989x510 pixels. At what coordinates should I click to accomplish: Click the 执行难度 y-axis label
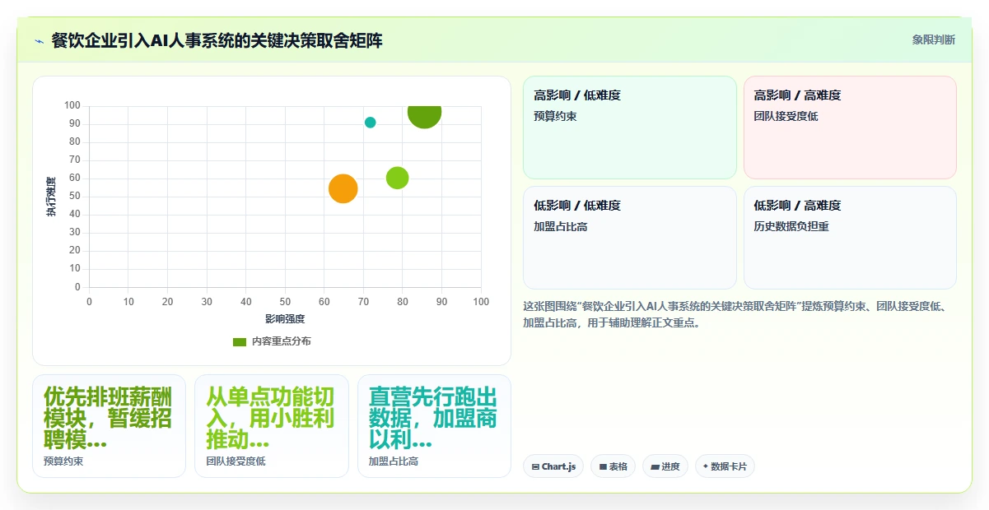click(51, 197)
